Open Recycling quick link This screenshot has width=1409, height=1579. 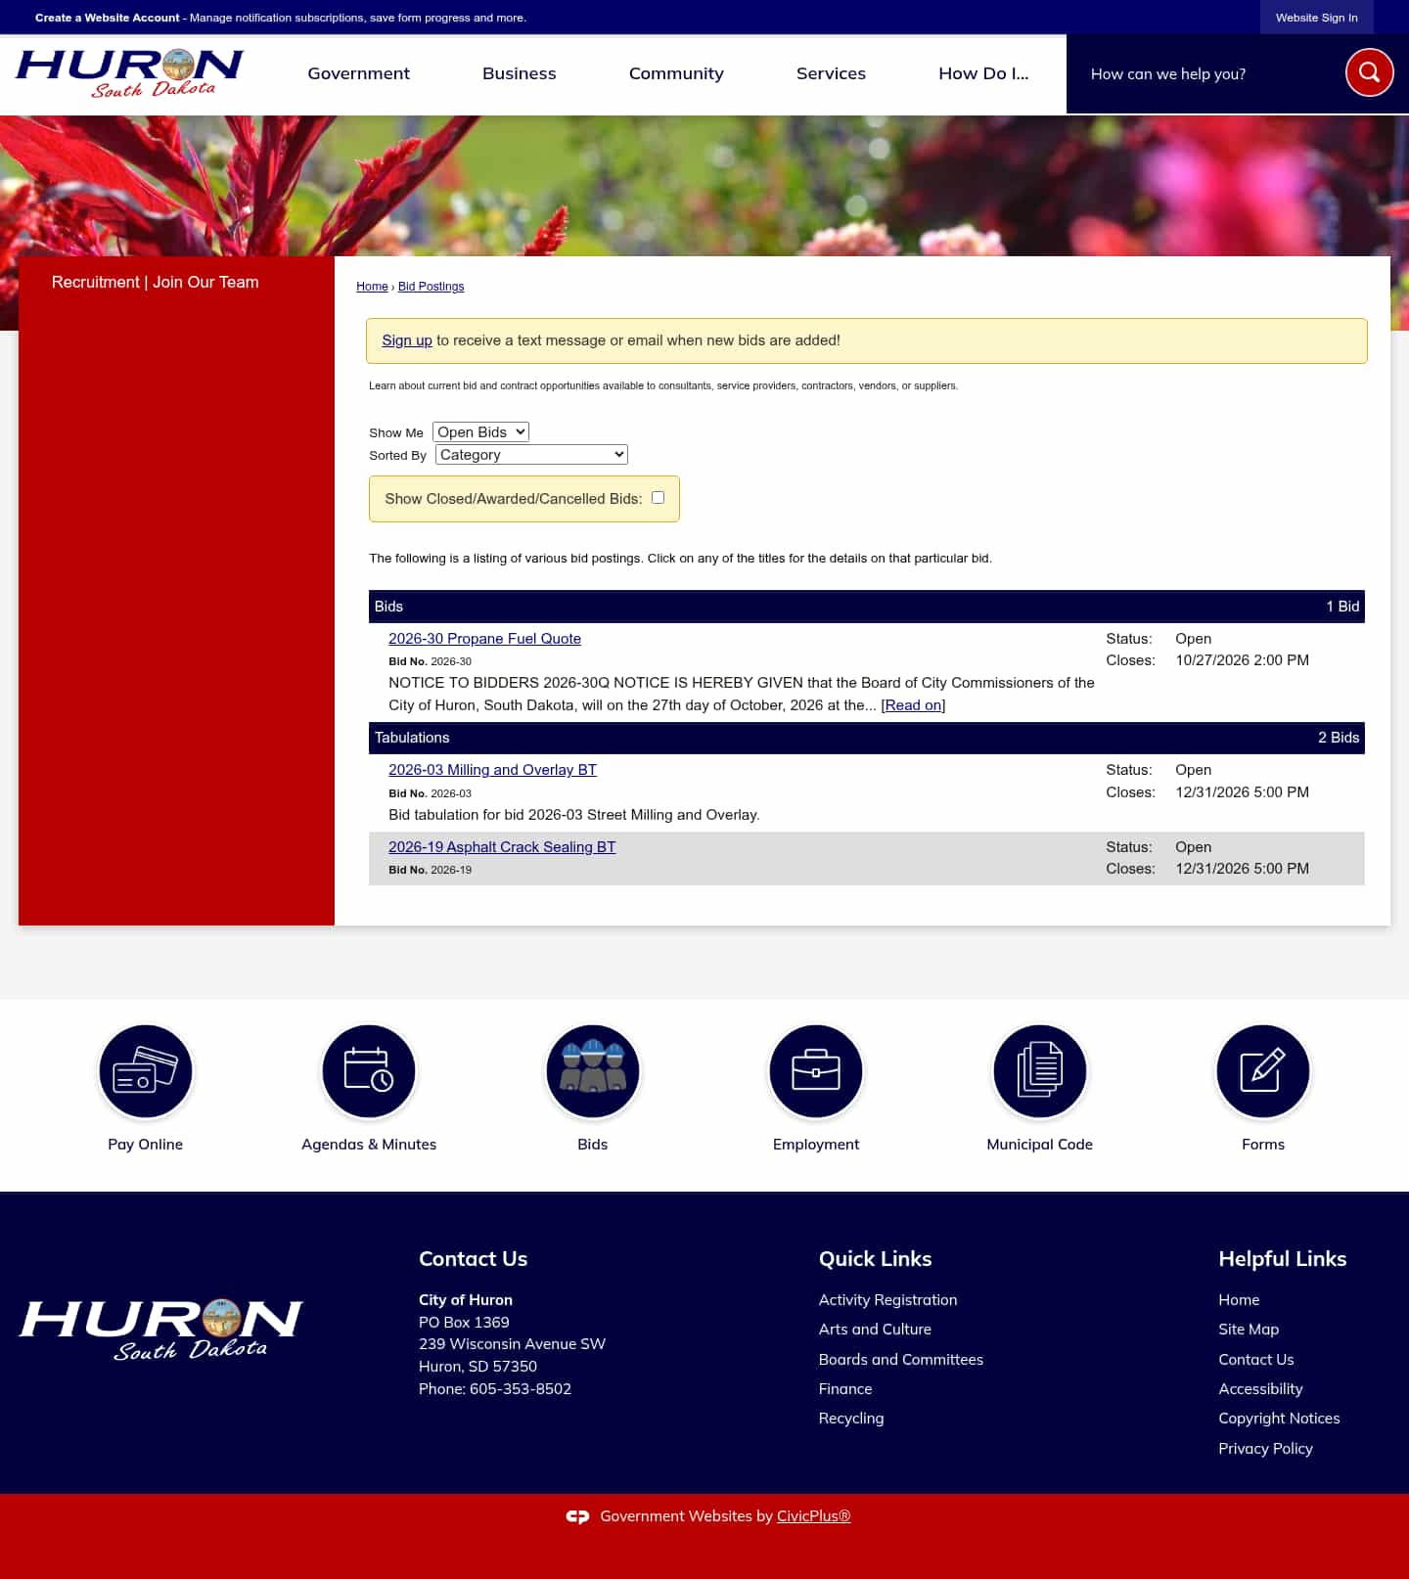click(x=851, y=1418)
